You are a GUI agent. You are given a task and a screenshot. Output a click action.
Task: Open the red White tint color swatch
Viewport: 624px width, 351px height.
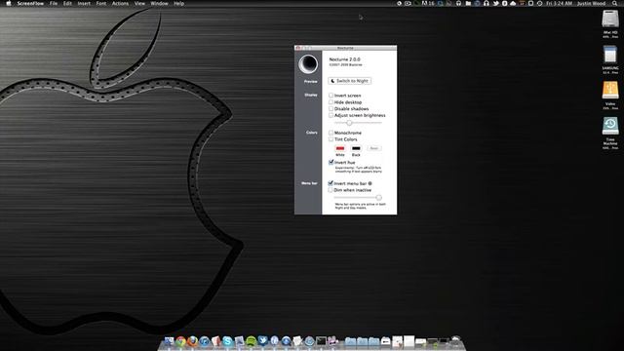pyautogui.click(x=340, y=148)
